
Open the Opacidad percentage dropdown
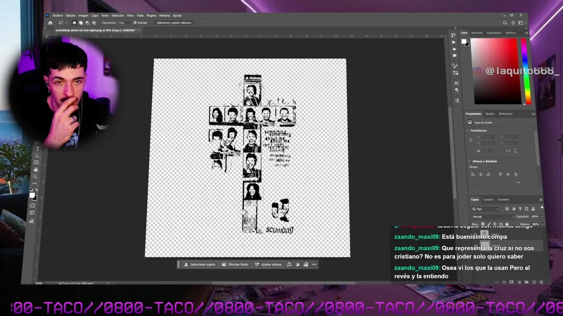[x=541, y=216]
